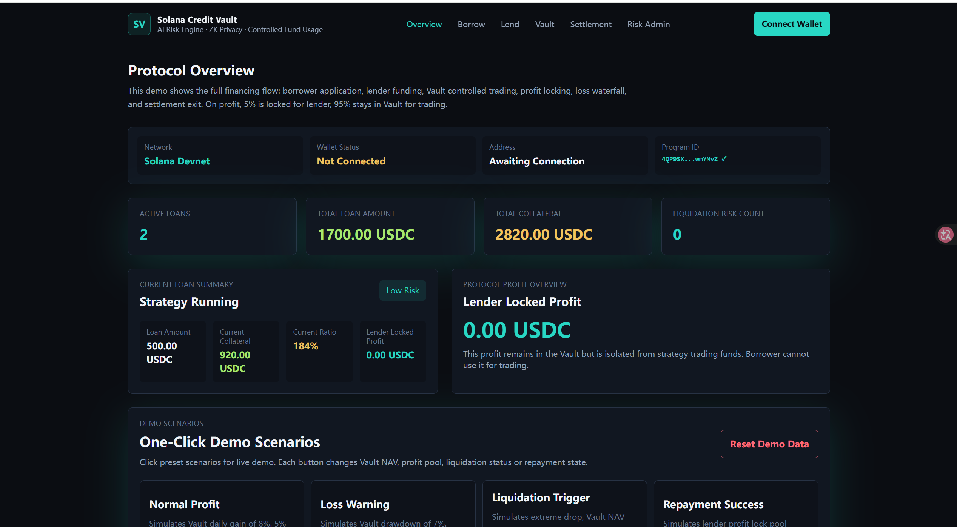This screenshot has width=957, height=527.
Task: Navigate to Settlement
Action: pyautogui.click(x=590, y=24)
